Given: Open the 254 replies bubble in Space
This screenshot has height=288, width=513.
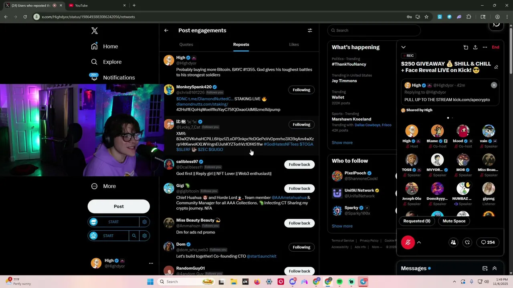Looking at the screenshot, I should [488, 242].
